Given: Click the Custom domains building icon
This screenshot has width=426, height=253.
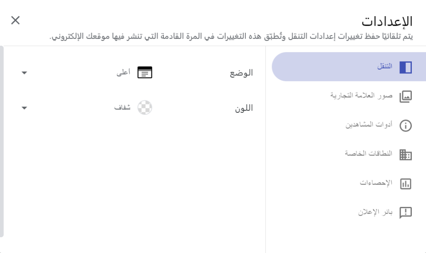Looking at the screenshot, I should pyautogui.click(x=406, y=155).
